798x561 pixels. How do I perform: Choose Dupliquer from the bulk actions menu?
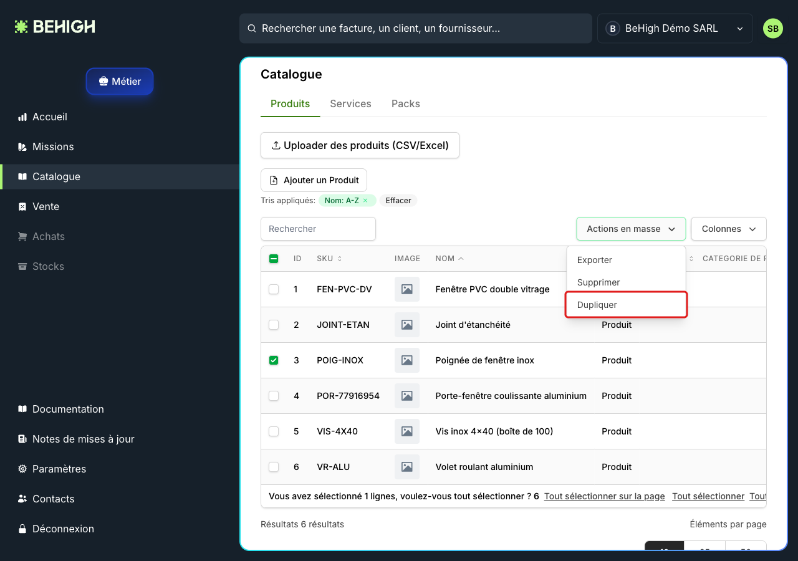pos(626,305)
